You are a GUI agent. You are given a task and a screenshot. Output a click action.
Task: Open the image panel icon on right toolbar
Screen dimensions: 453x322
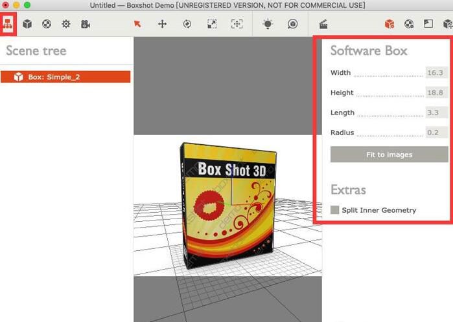[428, 24]
